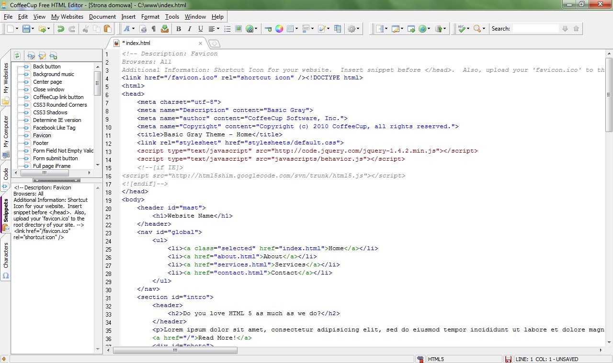Viewport: 613px width, 363px height.
Task: Click the Undo green arrow icon
Action: [60, 29]
